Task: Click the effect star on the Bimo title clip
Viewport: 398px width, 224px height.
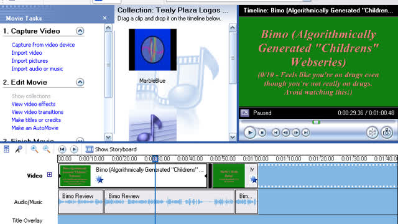Action: click(x=99, y=180)
